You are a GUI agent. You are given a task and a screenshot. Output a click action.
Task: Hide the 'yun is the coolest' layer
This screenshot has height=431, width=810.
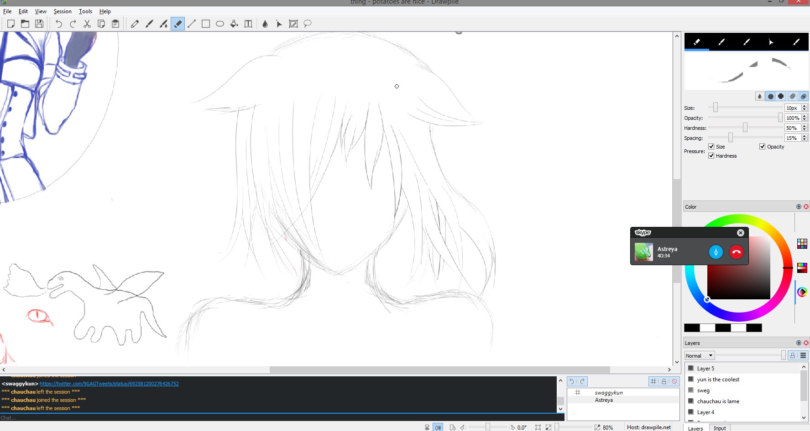[691, 379]
